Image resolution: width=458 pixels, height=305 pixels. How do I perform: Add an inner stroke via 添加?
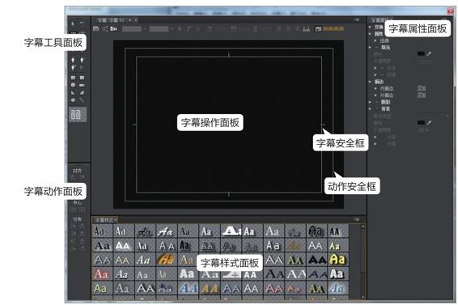tap(422, 88)
